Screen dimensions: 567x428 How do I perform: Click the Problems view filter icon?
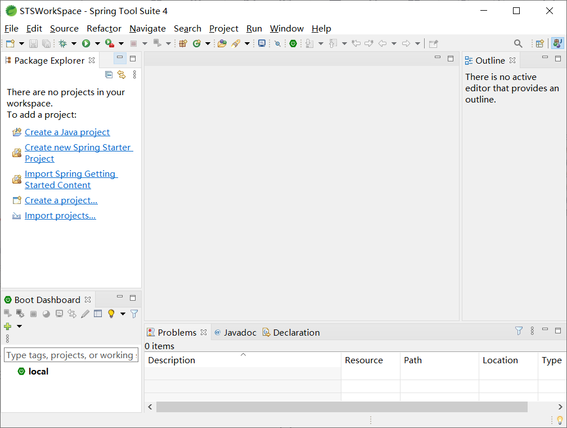tap(519, 331)
